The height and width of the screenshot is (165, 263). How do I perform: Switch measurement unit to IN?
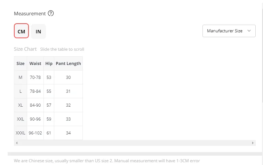[x=38, y=31]
